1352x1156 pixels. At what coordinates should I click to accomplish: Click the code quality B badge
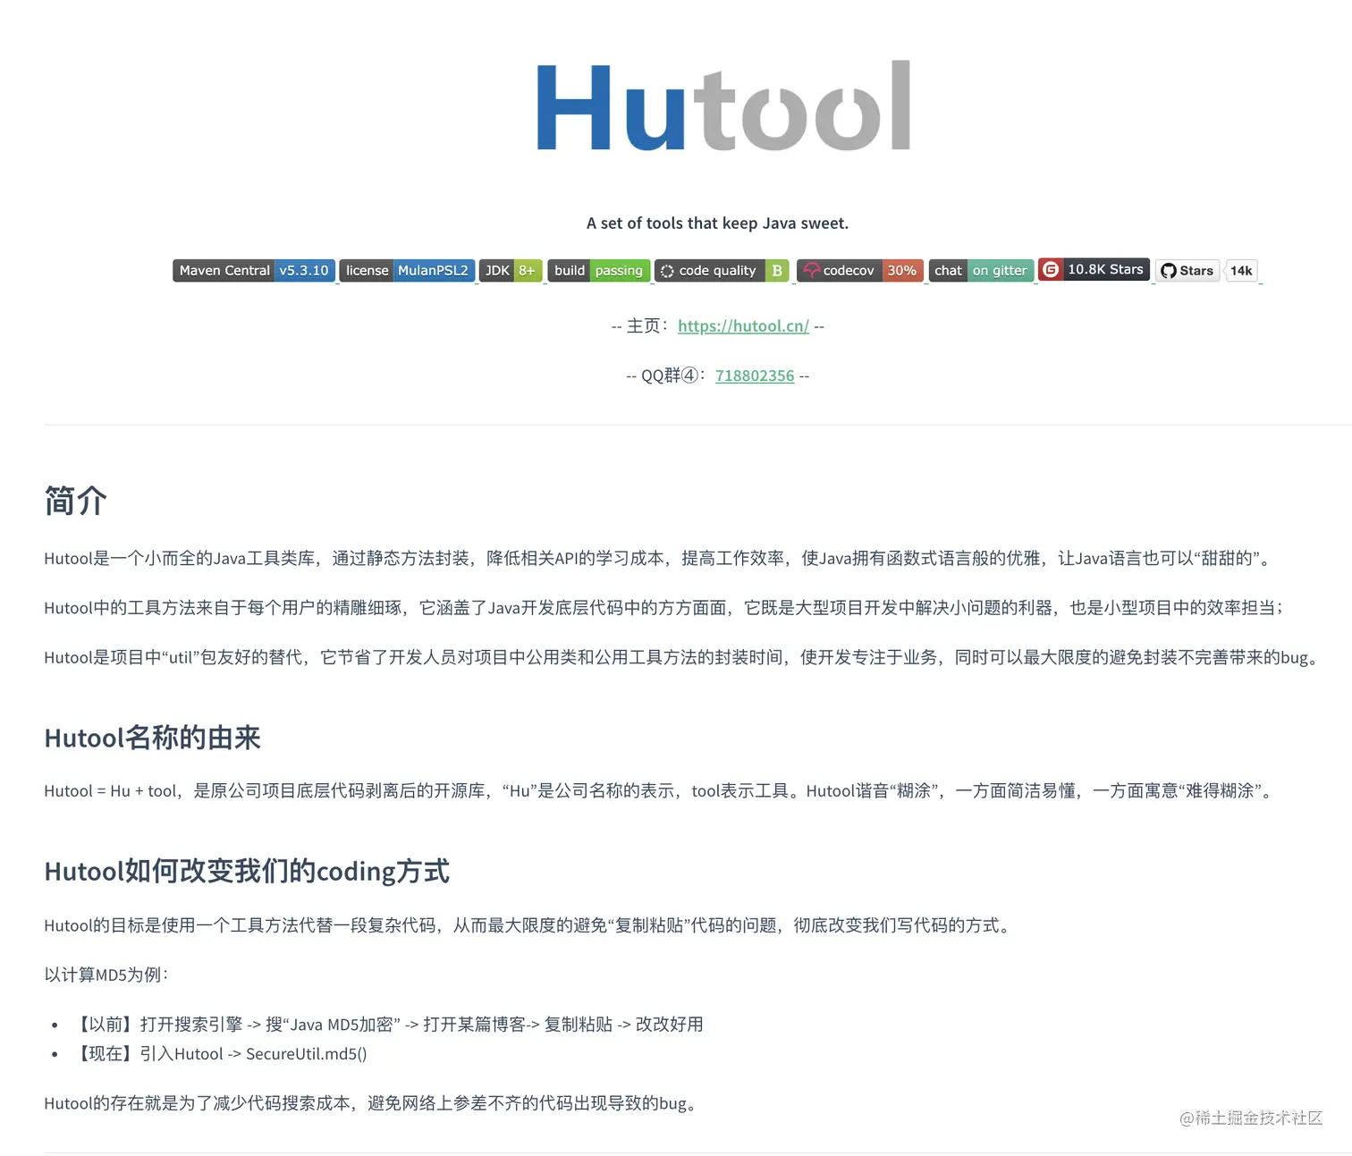(x=722, y=270)
